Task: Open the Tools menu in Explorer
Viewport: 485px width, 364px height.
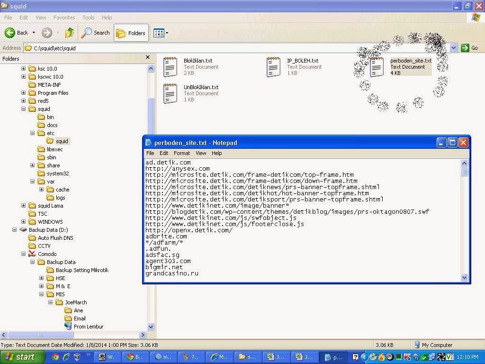Action: (x=88, y=18)
